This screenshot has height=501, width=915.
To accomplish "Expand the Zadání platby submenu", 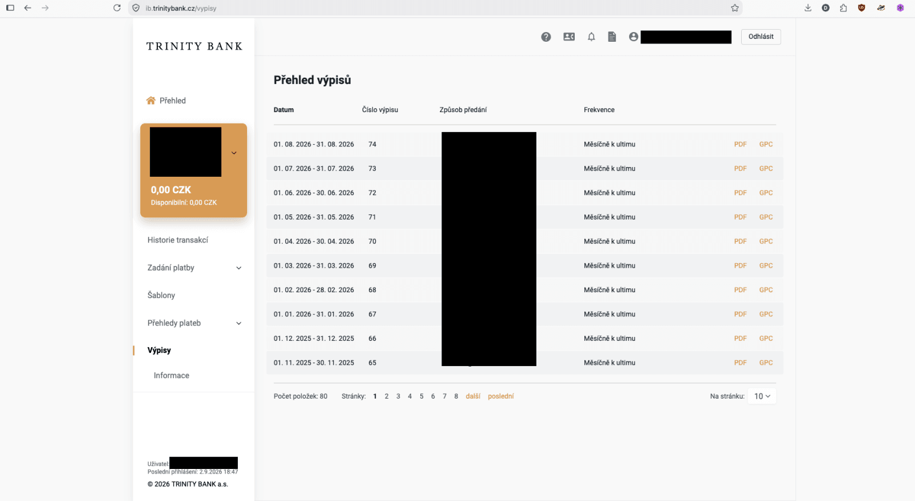I will click(239, 268).
